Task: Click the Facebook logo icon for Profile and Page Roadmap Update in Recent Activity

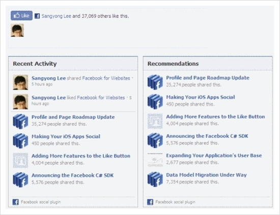Action: click(20, 121)
